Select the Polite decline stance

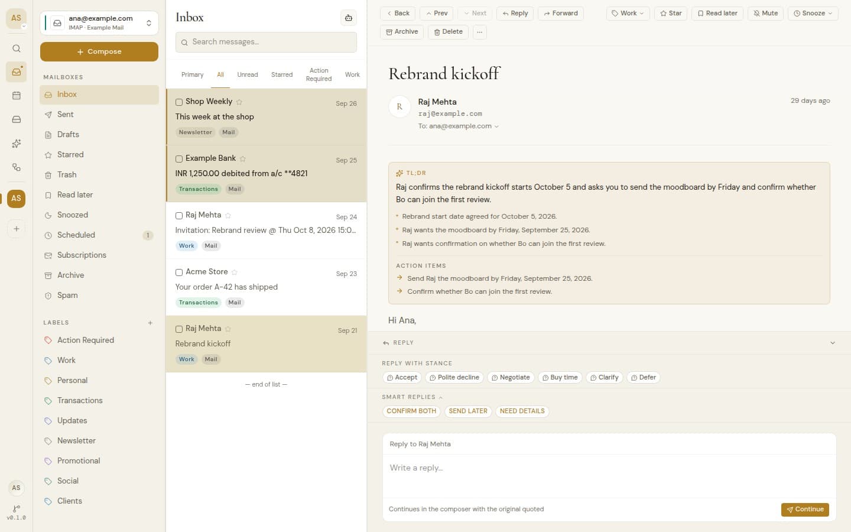coord(454,378)
